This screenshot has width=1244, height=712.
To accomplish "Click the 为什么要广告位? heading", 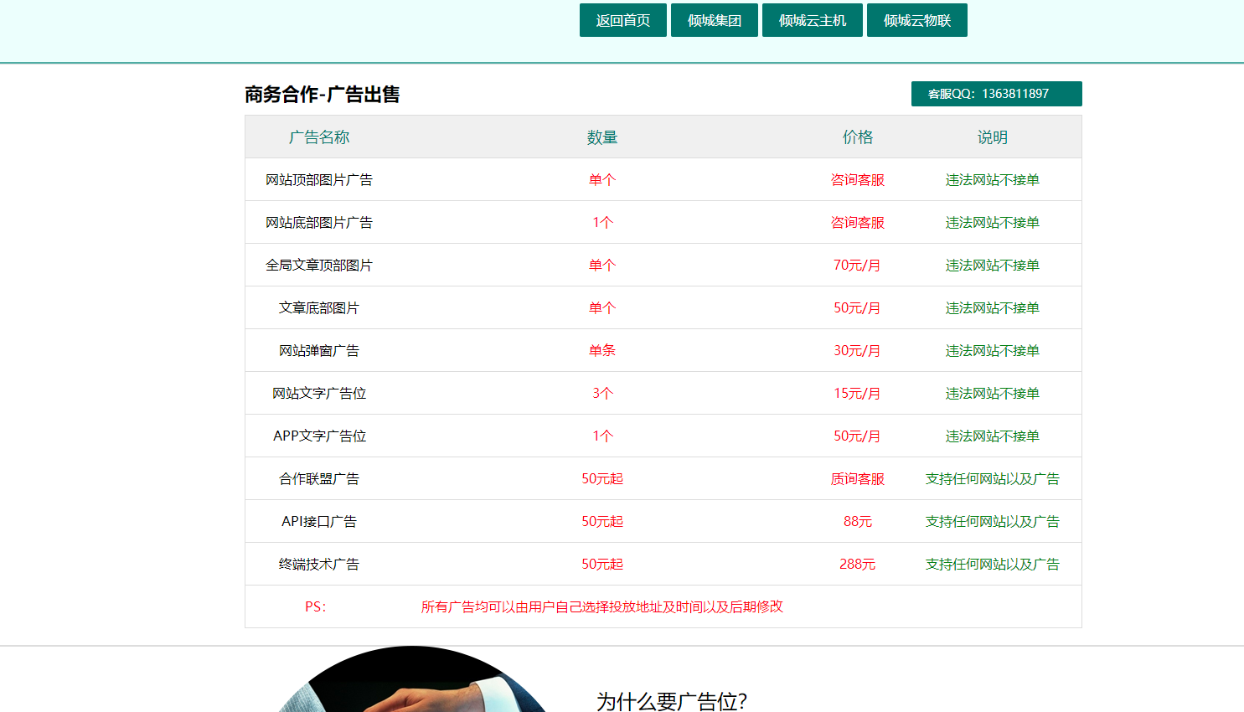I will point(672,701).
